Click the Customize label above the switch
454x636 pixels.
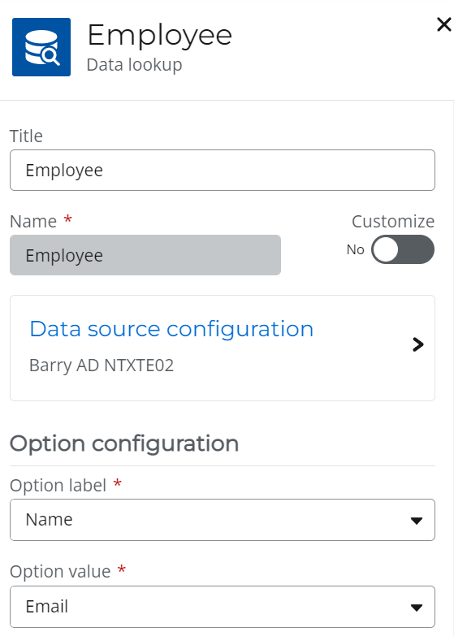tap(393, 222)
